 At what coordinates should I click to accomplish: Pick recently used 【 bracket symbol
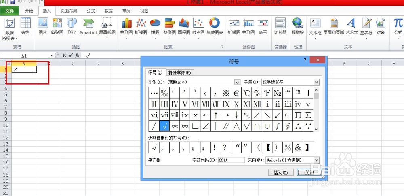click(267, 147)
